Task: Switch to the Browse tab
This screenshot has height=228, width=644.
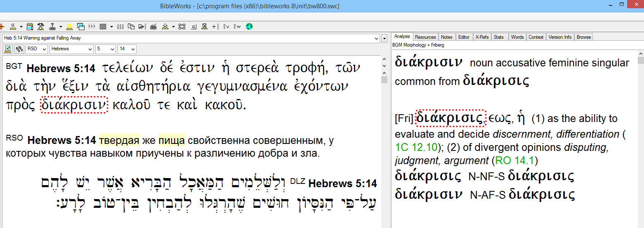Action: tap(584, 37)
